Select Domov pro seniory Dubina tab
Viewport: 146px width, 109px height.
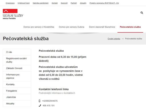pos(72,27)
